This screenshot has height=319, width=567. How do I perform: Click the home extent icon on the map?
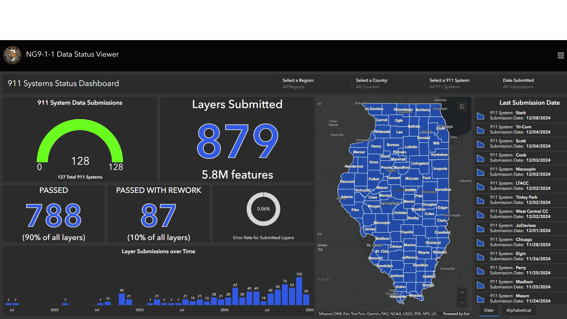click(462, 107)
